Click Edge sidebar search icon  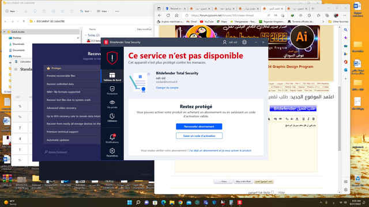[x=345, y=30]
